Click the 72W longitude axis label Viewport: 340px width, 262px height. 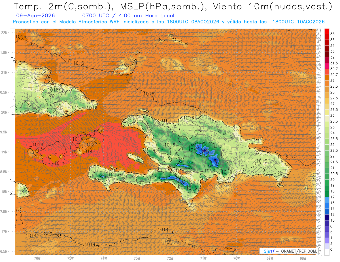pos(170,258)
